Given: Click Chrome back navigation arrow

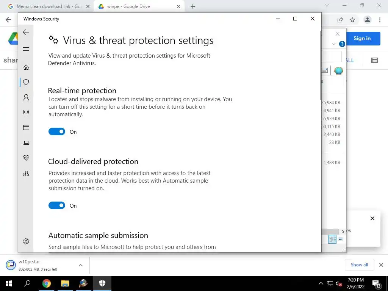Looking at the screenshot, I should [8, 20].
